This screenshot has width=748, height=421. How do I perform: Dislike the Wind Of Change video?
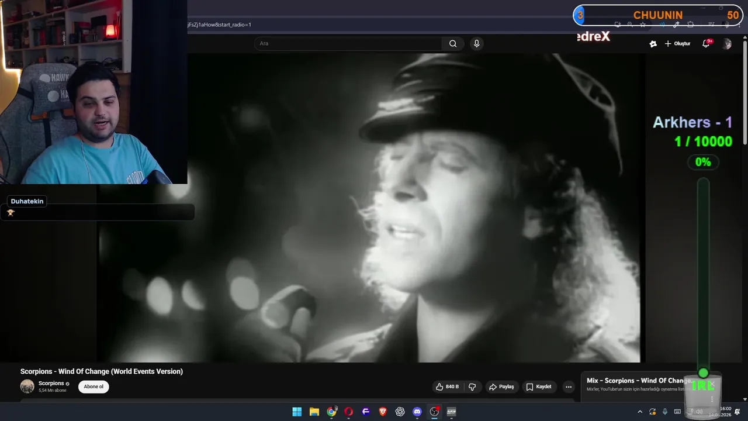[x=472, y=387]
